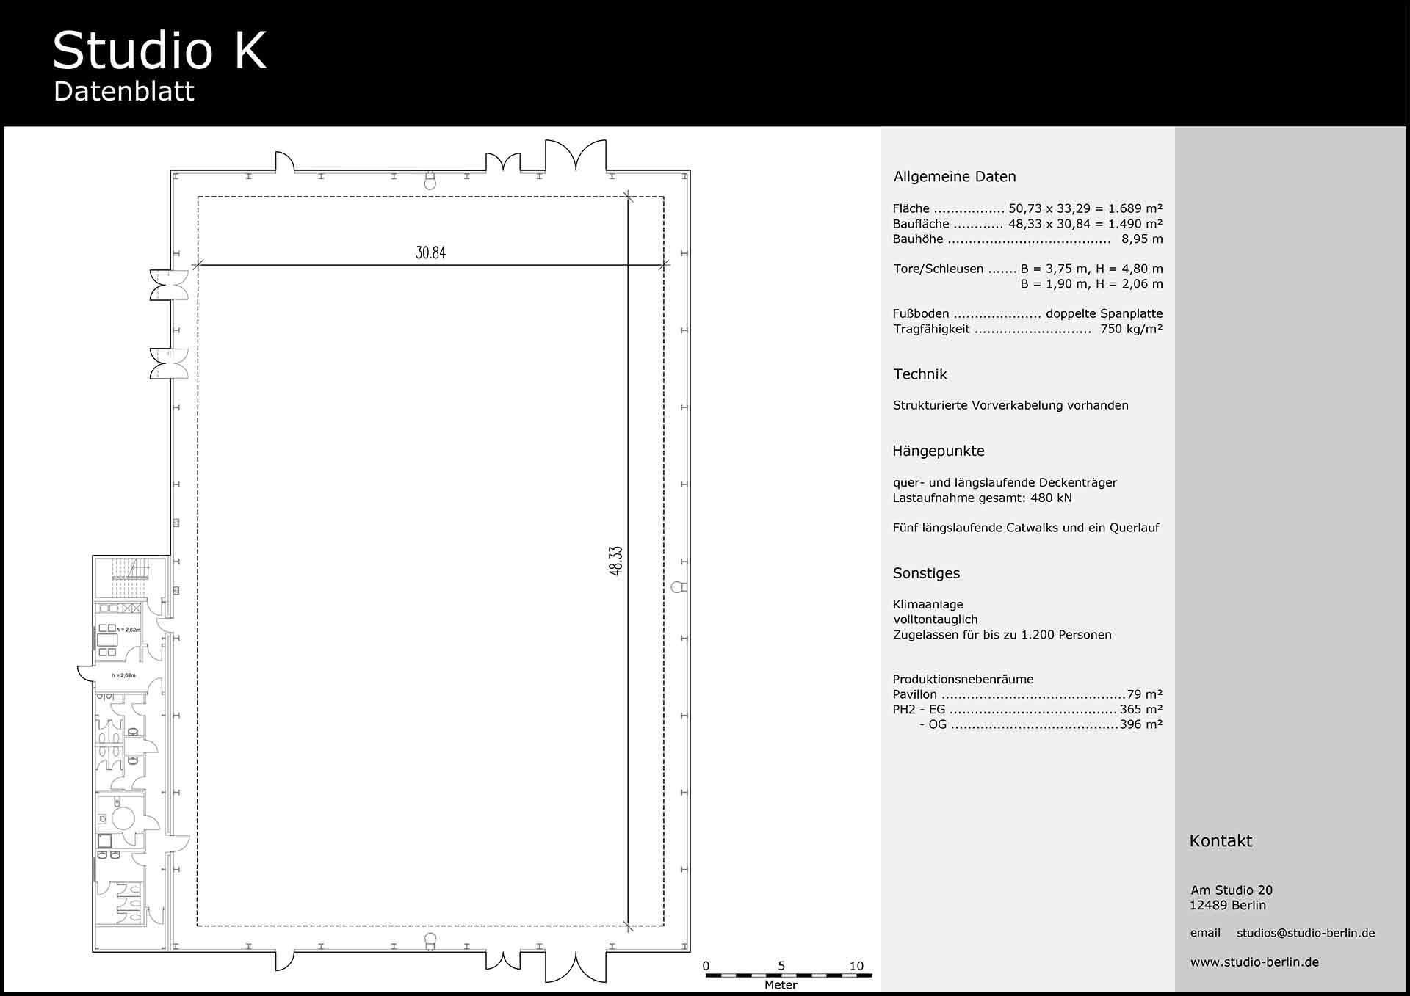Click the 48.33 length dimension label

(616, 561)
